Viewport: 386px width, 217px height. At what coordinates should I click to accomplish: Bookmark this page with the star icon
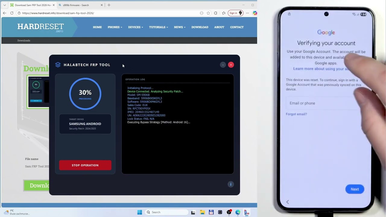(x=208, y=13)
